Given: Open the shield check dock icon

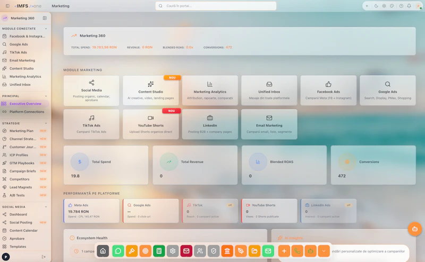Looking at the screenshot, I should click(x=214, y=251).
